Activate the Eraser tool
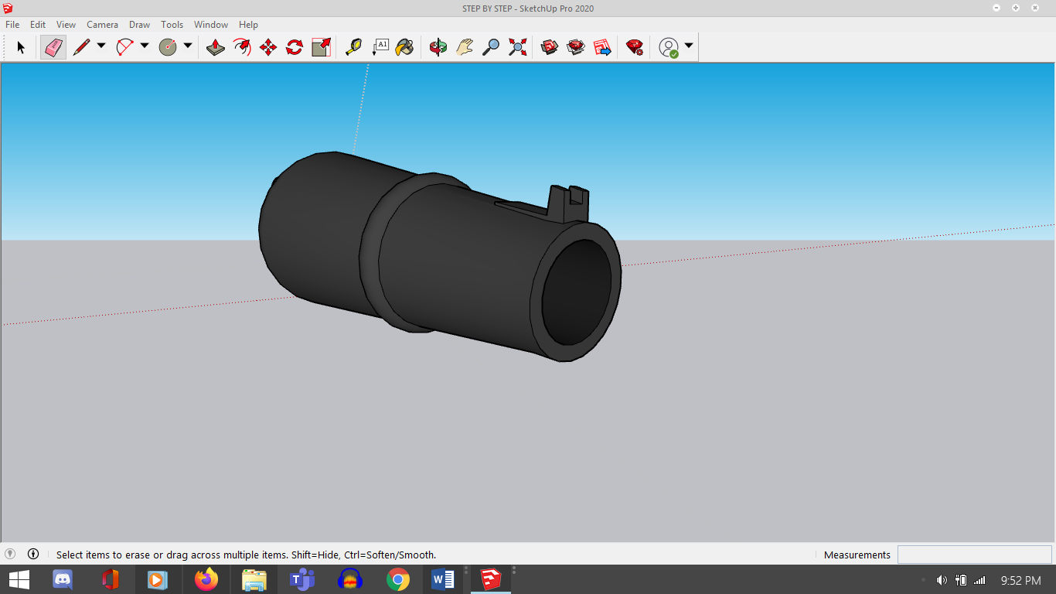1056x594 pixels. coord(53,47)
